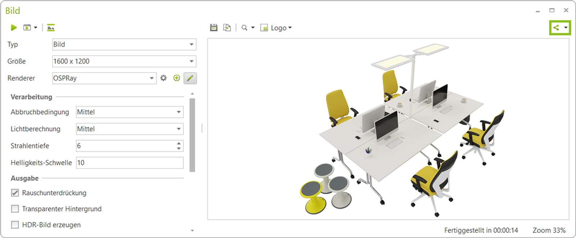Click the Helligkeits-Schwelle input field
576x238 pixels.
coord(130,163)
